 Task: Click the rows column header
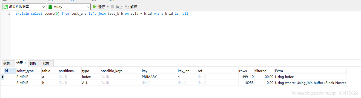[246, 71]
